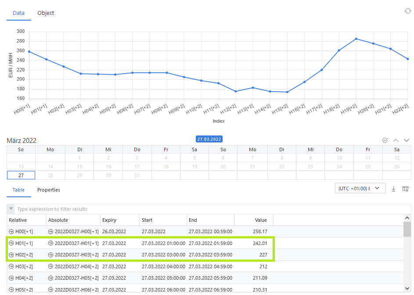Open the table column settings icon

click(405, 188)
